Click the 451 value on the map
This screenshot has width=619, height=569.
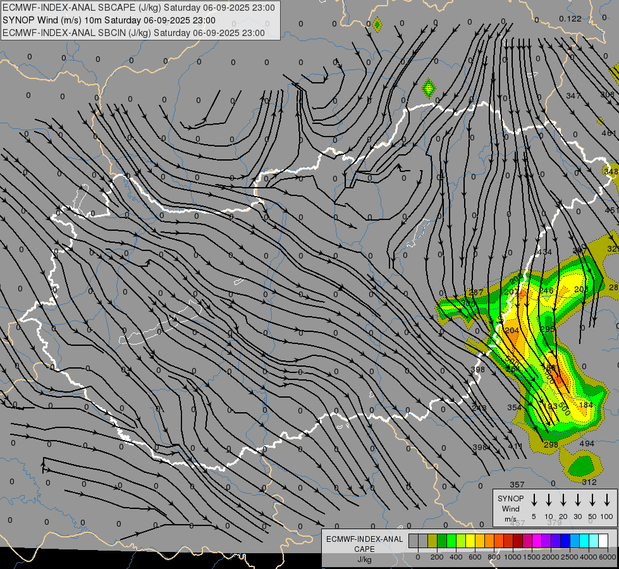[611, 210]
